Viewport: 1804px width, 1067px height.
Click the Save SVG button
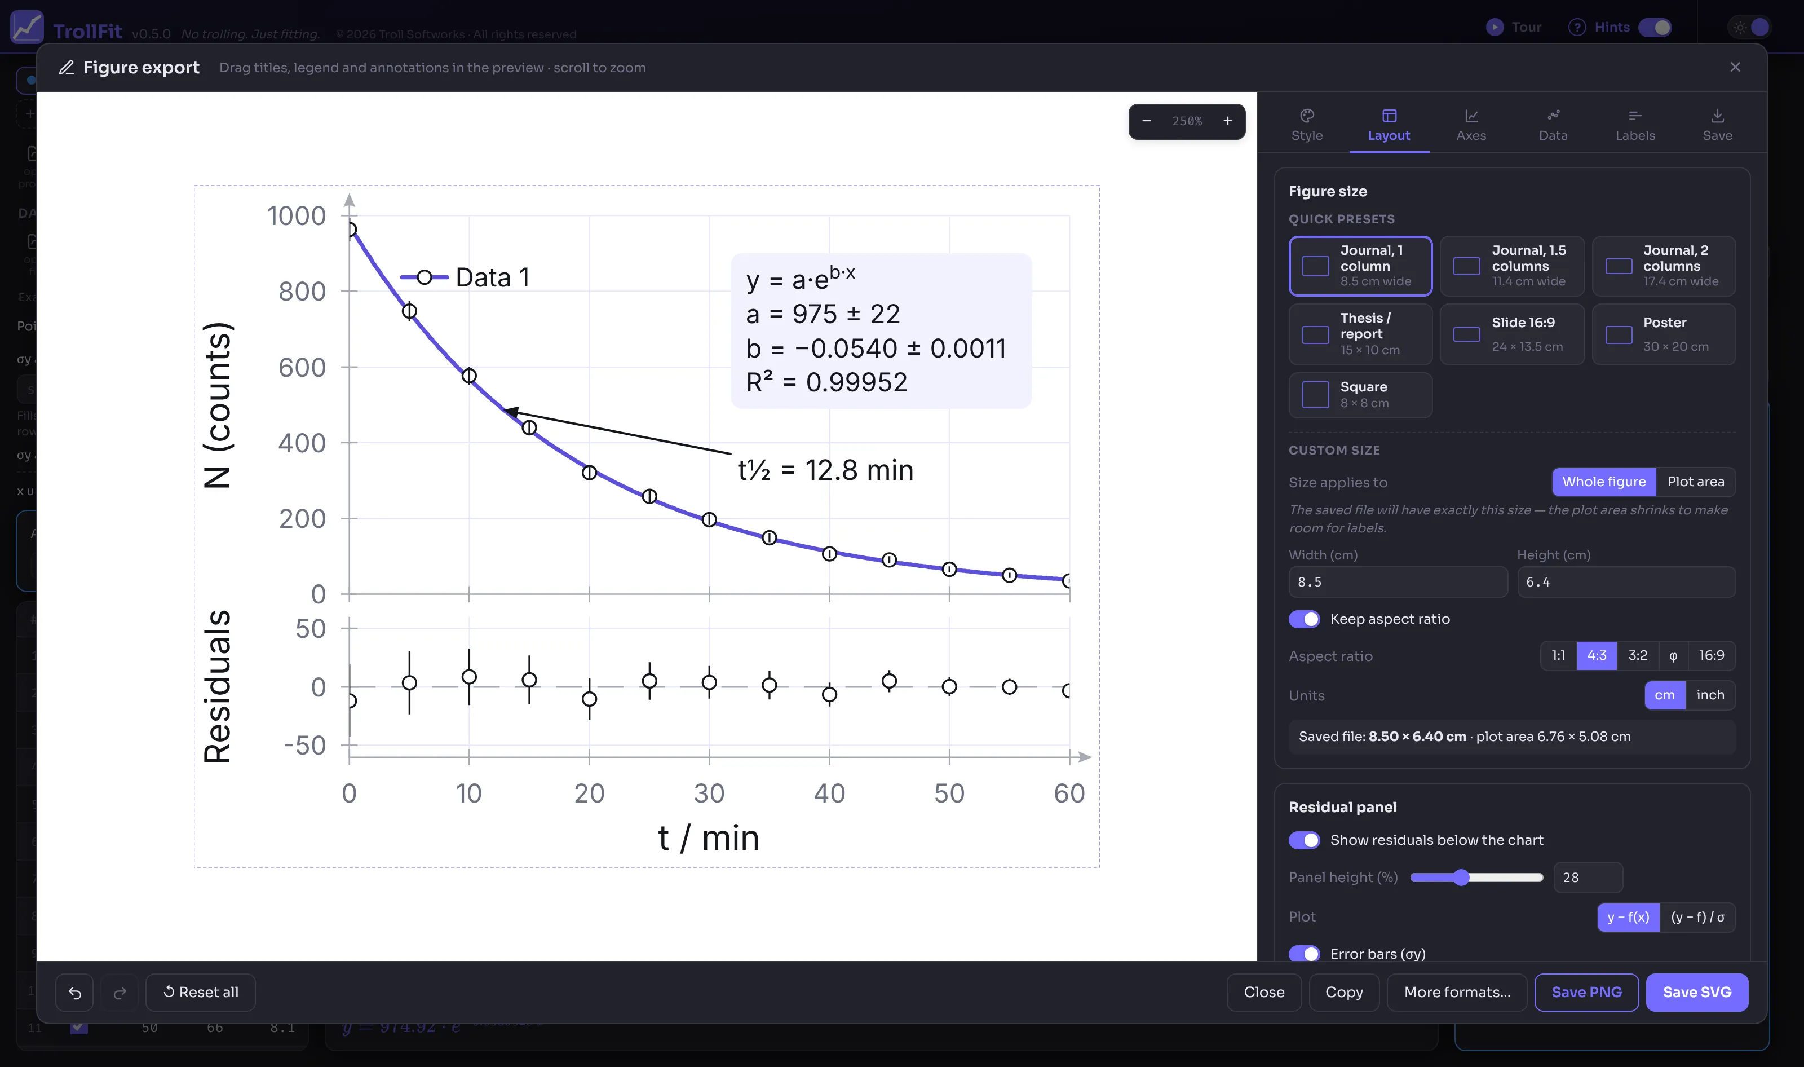point(1697,992)
